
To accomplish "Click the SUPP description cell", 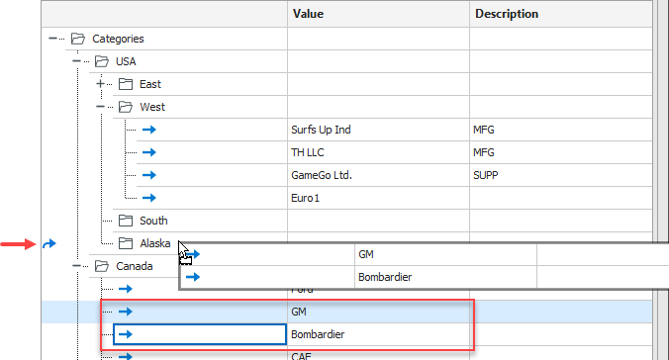I will (x=561, y=175).
